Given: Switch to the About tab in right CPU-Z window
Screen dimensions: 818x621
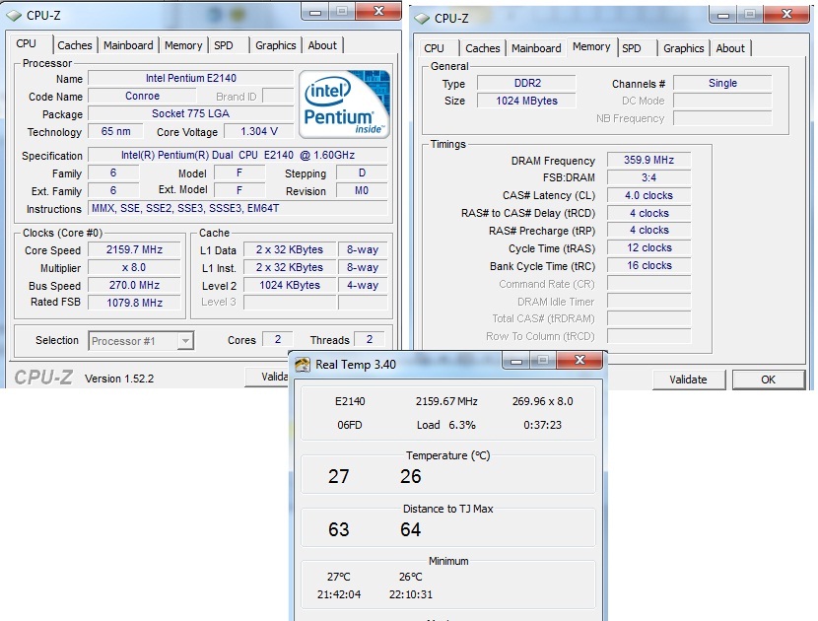Looking at the screenshot, I should click(x=730, y=48).
